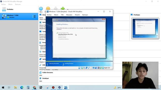Open Mesin menu in VM window
161x90 pixels.
pos(56,15)
